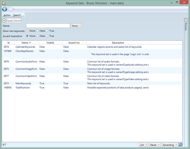The height and width of the screenshot is (149, 190).
Task: Click the blue back navigation arrow
Action: point(5,9)
